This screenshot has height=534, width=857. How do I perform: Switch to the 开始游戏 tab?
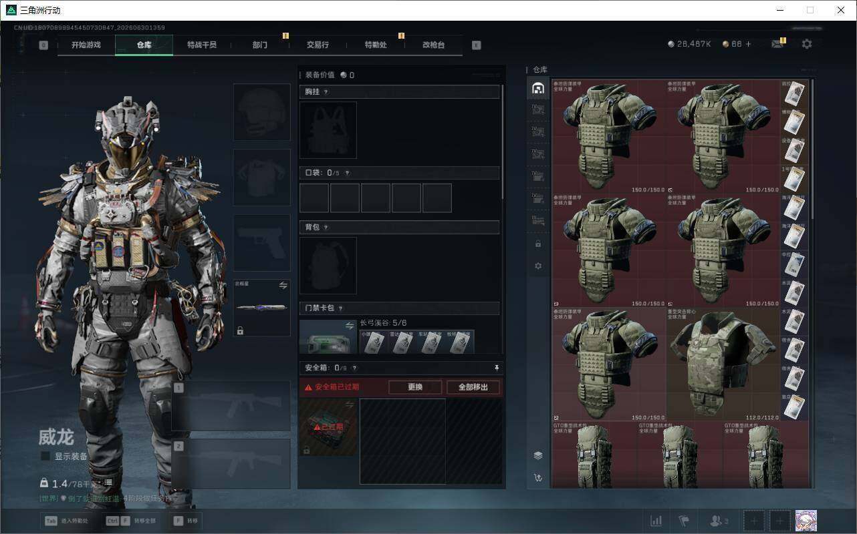86,45
